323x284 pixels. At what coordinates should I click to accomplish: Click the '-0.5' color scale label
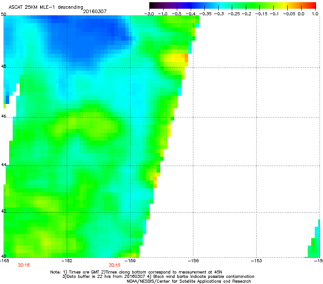[x=176, y=14]
